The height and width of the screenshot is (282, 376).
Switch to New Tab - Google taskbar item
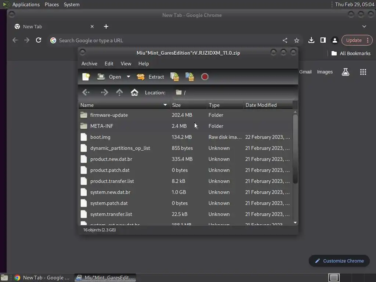click(x=42, y=278)
